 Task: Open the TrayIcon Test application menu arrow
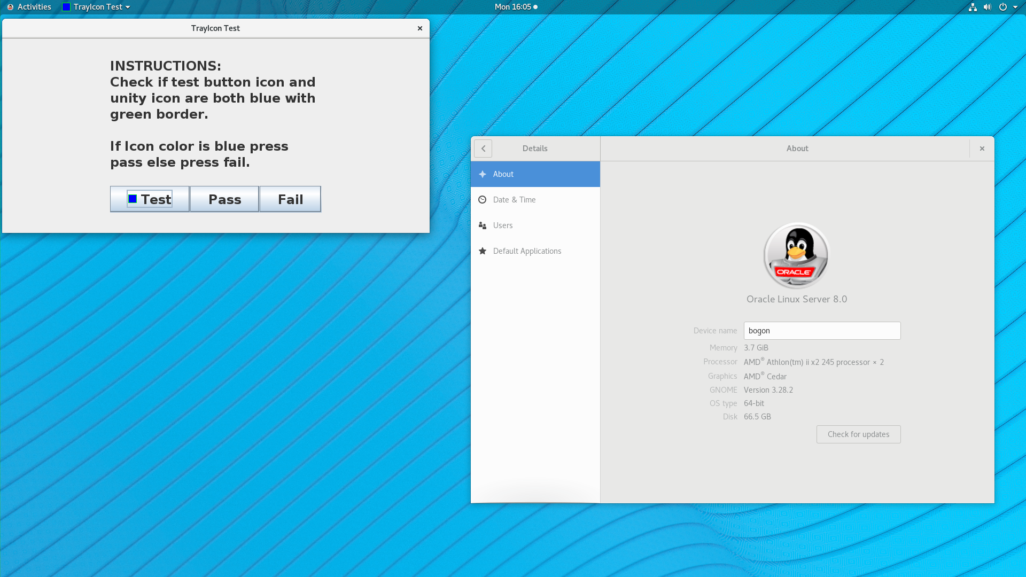[128, 7]
